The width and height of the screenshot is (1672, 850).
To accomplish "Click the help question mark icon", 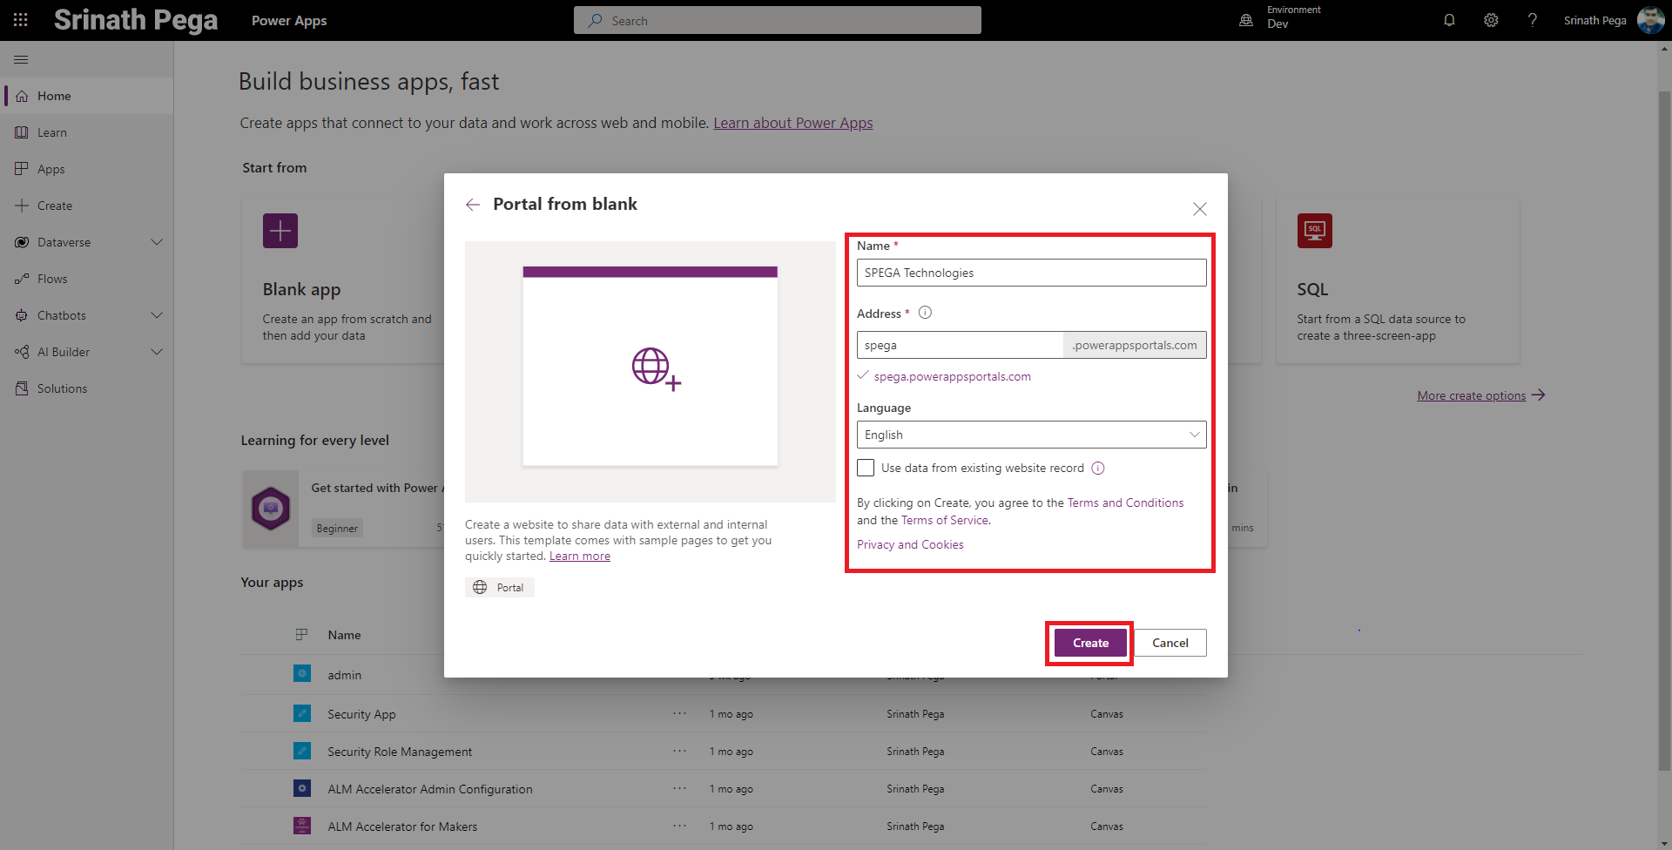I will click(x=1532, y=20).
